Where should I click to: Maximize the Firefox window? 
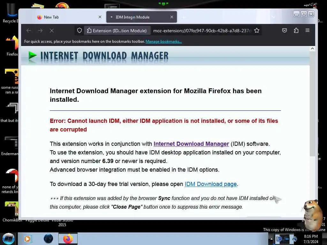(x=304, y=14)
